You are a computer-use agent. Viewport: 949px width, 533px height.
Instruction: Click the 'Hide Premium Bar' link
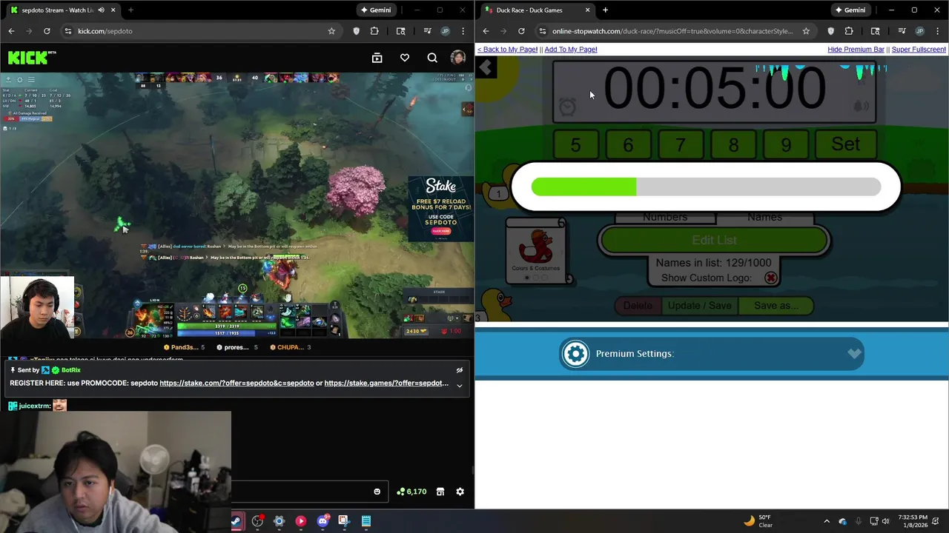[856, 50]
